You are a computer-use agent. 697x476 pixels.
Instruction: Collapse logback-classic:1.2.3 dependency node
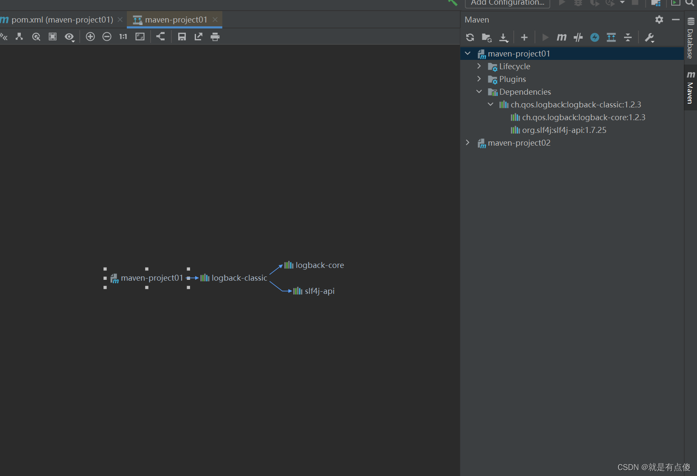(x=490, y=104)
